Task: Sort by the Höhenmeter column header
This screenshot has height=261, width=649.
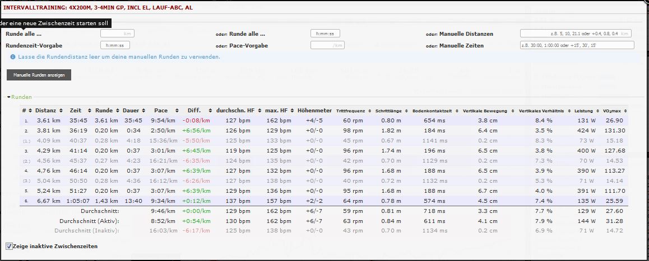Action: point(314,111)
